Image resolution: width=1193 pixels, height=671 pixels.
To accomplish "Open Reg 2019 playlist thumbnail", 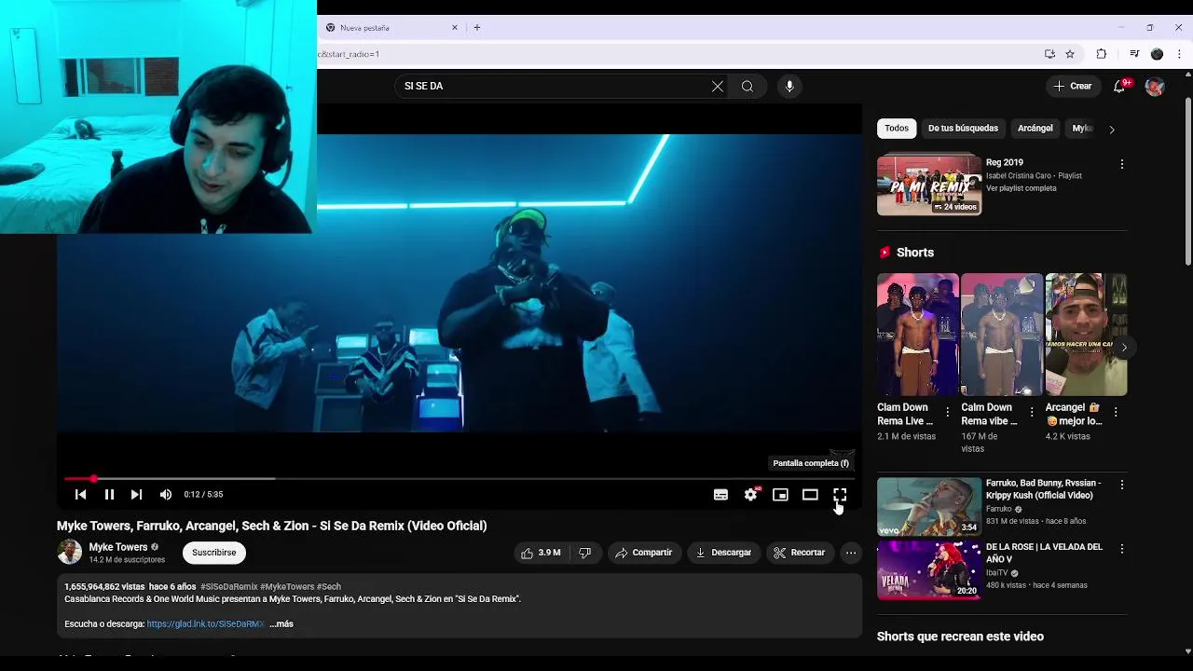I will point(929,185).
